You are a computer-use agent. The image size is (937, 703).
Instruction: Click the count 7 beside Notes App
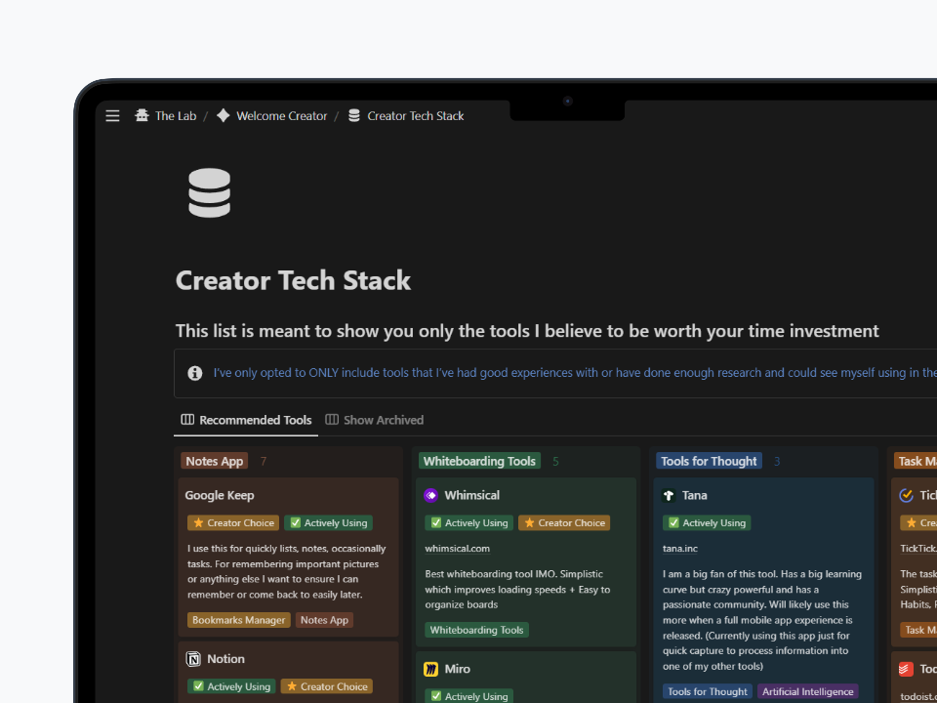[x=264, y=462]
